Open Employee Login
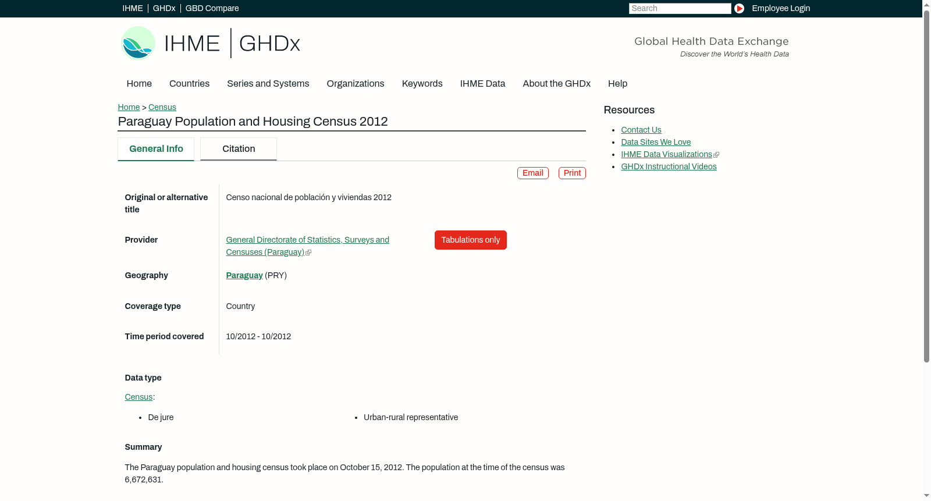 pos(781,8)
